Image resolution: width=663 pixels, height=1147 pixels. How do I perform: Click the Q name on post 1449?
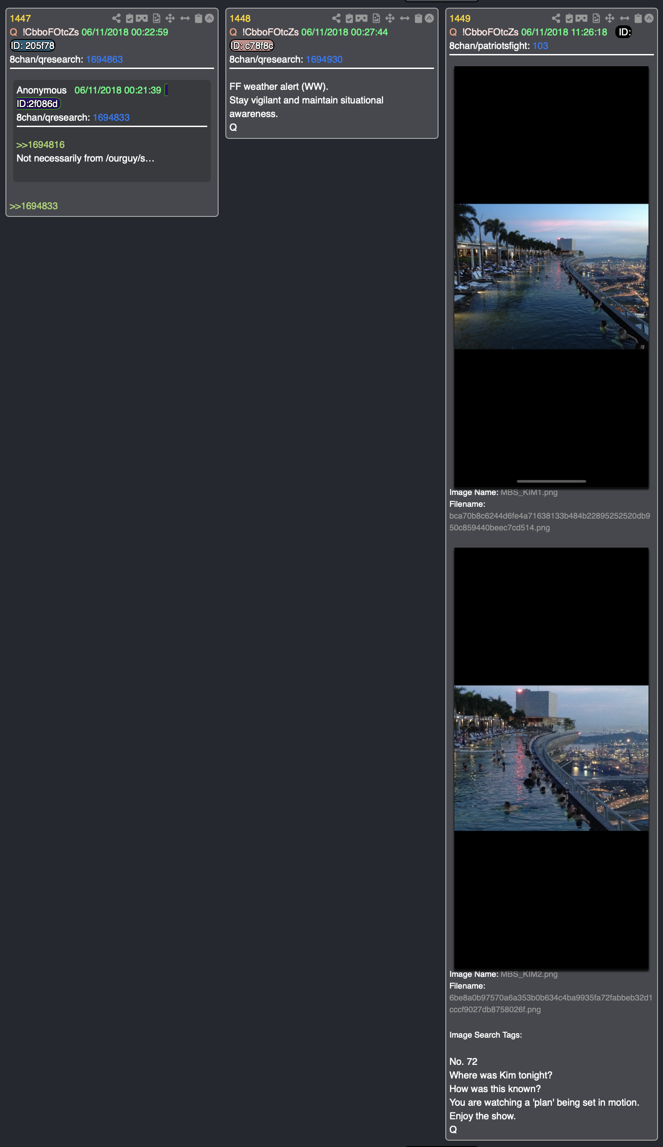coord(453,32)
